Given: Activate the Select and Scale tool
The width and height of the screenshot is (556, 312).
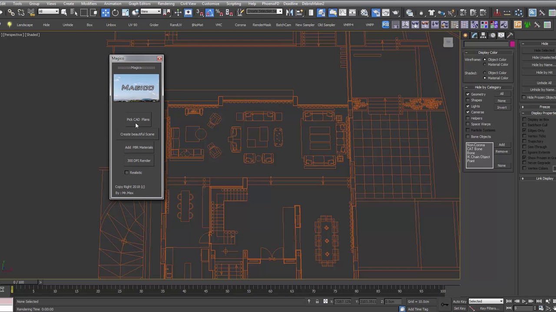Looking at the screenshot, I should point(125,13).
